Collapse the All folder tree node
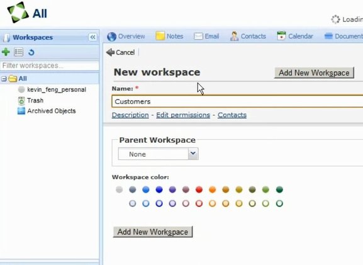363x265 pixels. click(x=4, y=79)
